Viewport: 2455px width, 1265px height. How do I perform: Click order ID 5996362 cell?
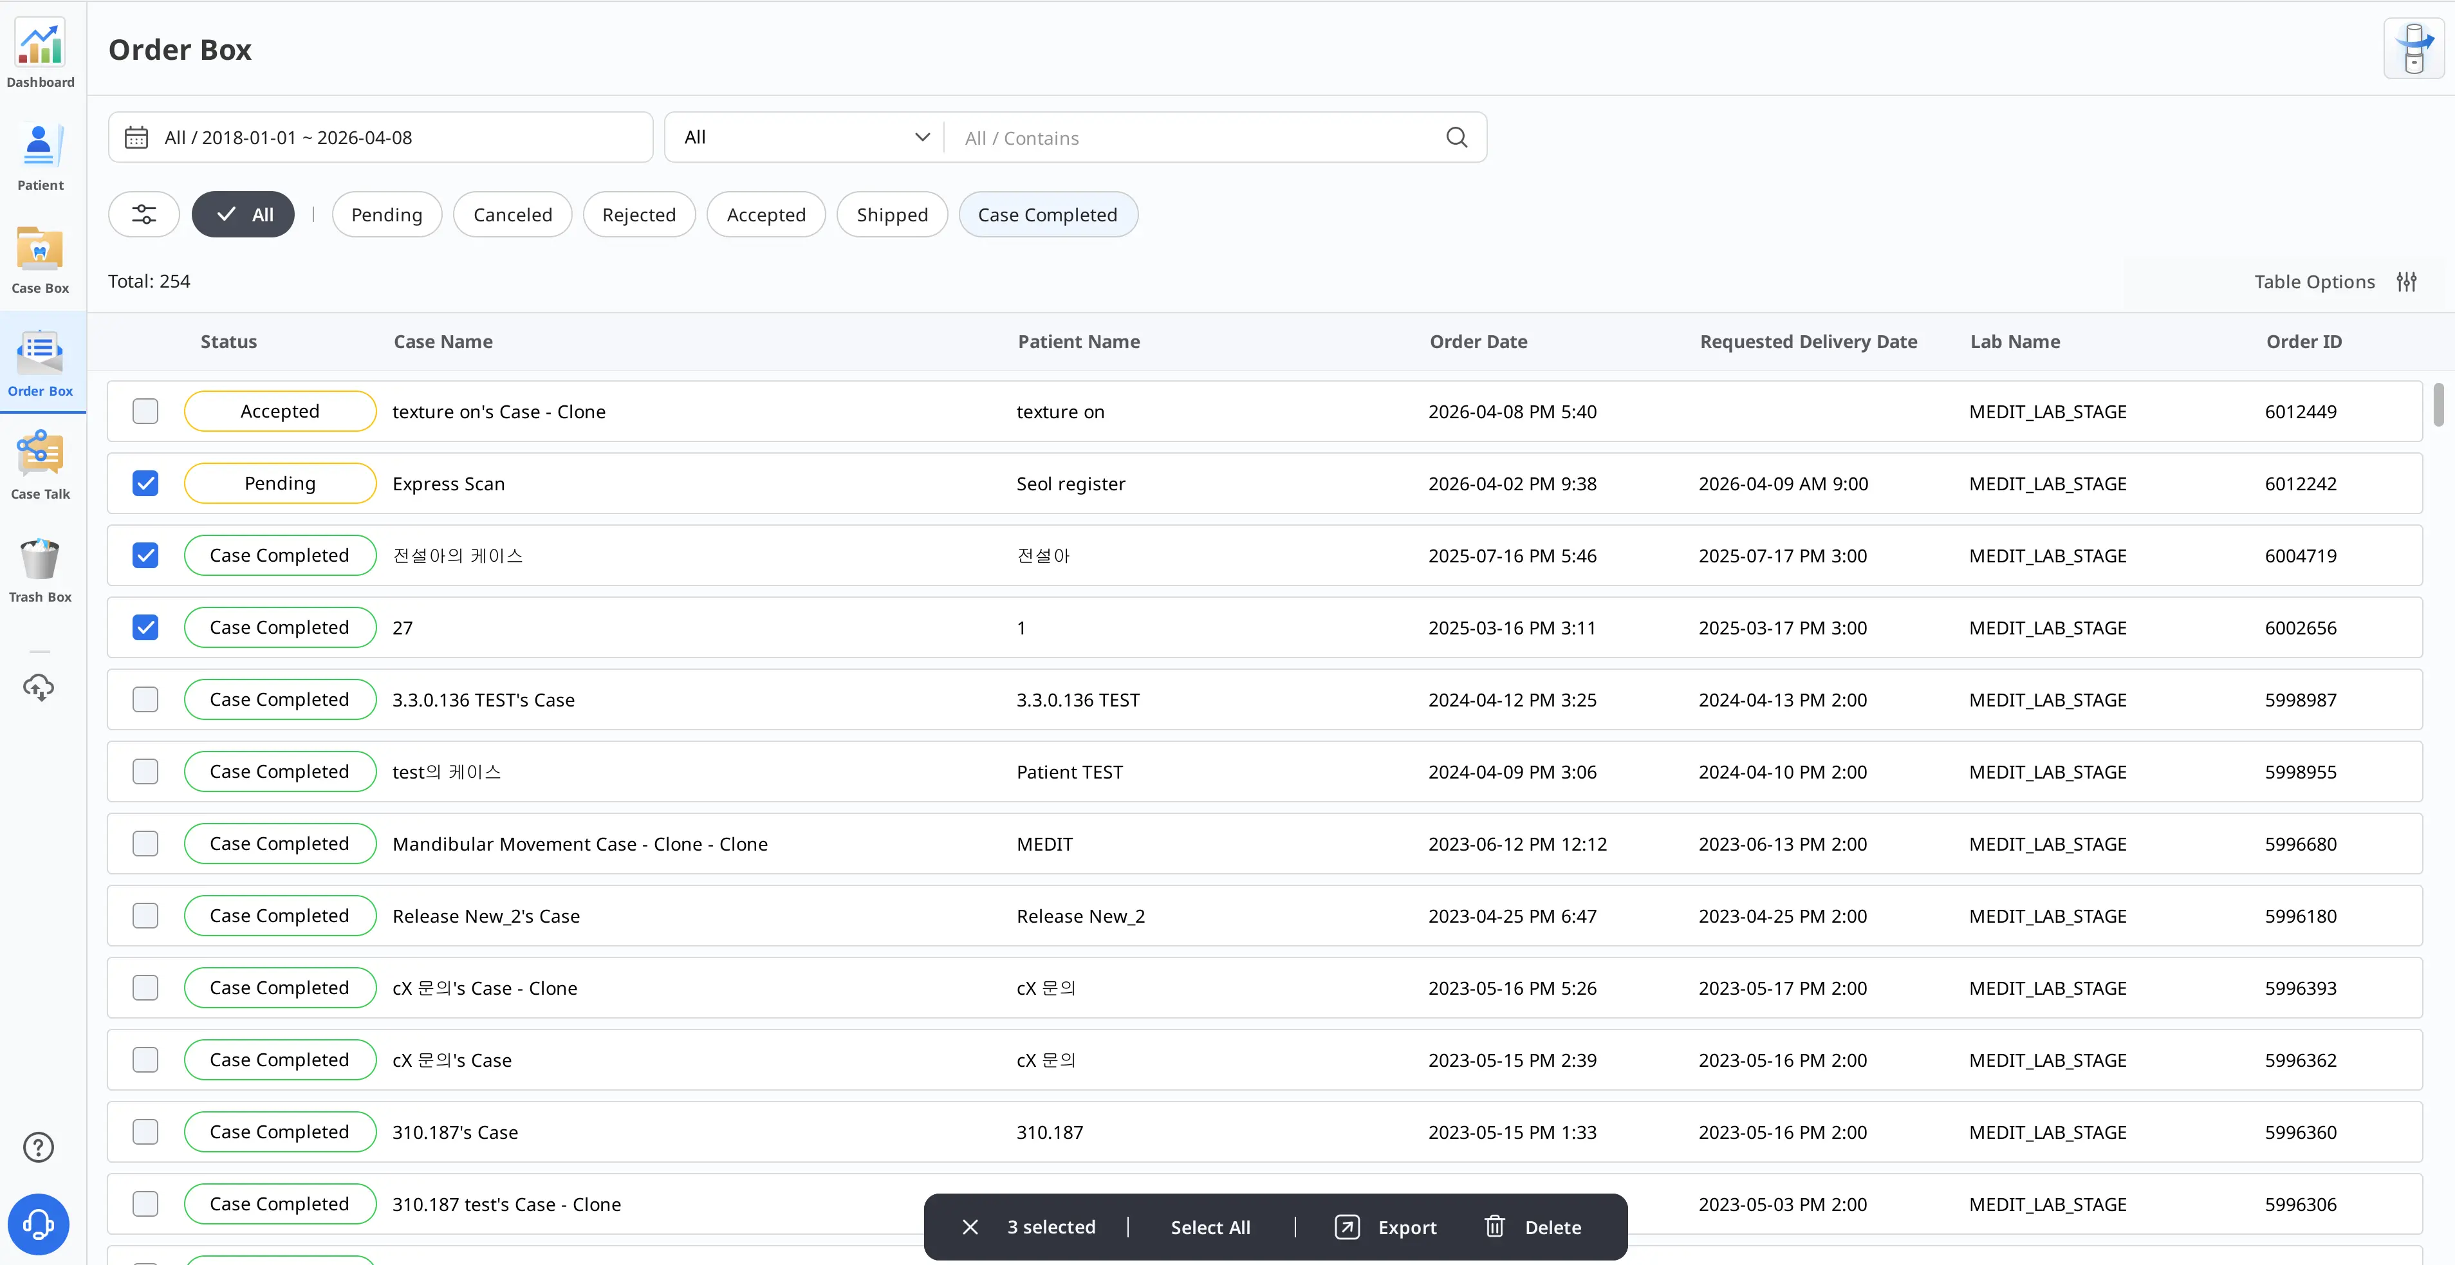[x=2301, y=1060]
